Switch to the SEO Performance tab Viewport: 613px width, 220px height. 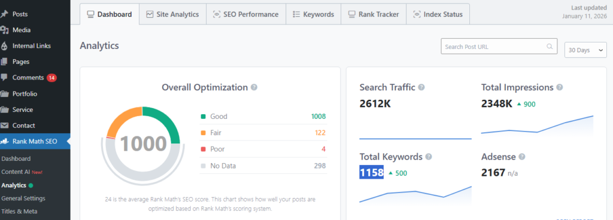pos(246,14)
